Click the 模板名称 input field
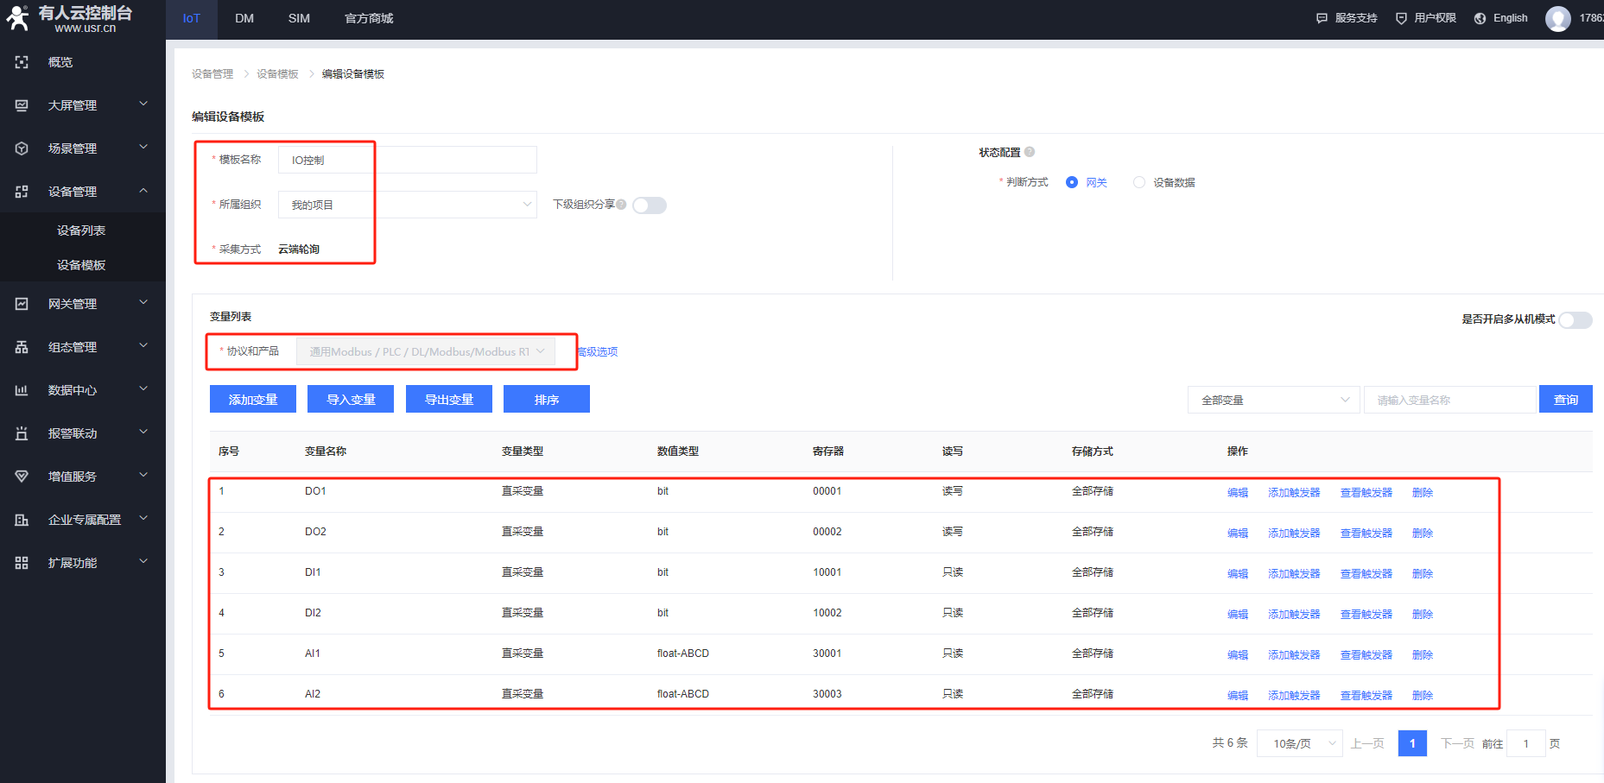This screenshot has height=783, width=1604. pyautogui.click(x=407, y=160)
